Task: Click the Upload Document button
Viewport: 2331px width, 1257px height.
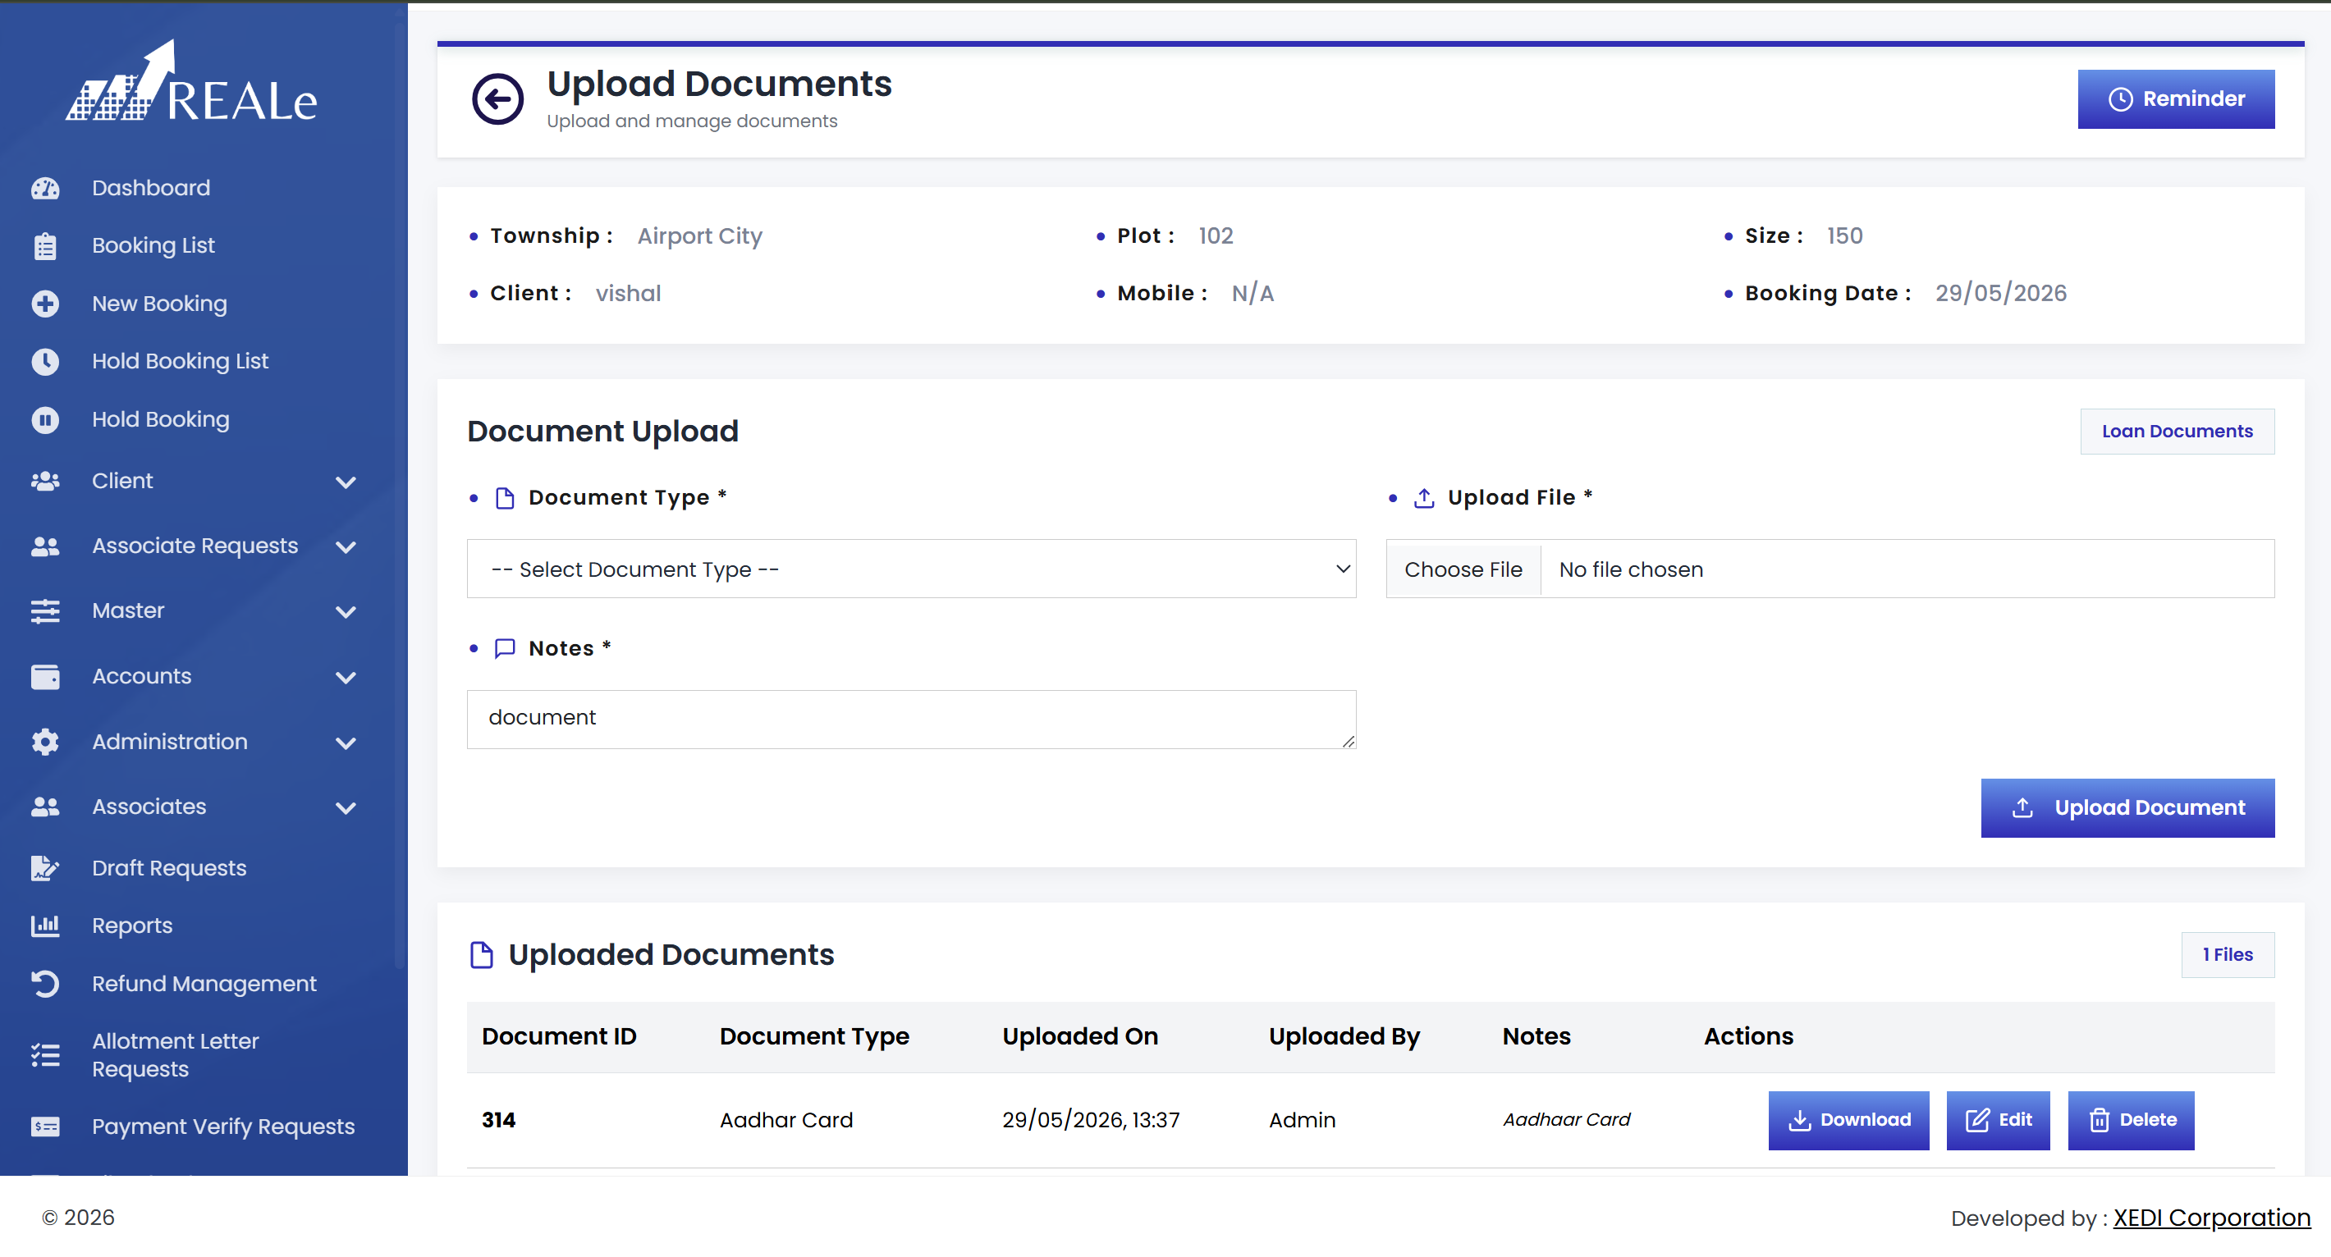Action: [2127, 807]
